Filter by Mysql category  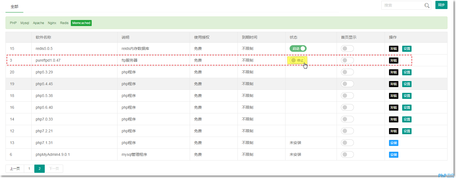coord(25,23)
